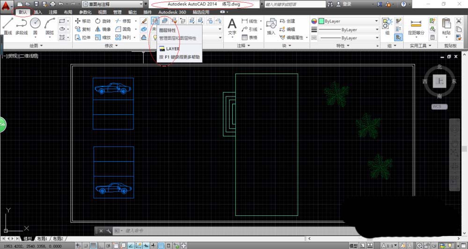Viewport: 468px width, 249px height.
Task: Open the AutoCAD application menu button
Action: (6, 6)
